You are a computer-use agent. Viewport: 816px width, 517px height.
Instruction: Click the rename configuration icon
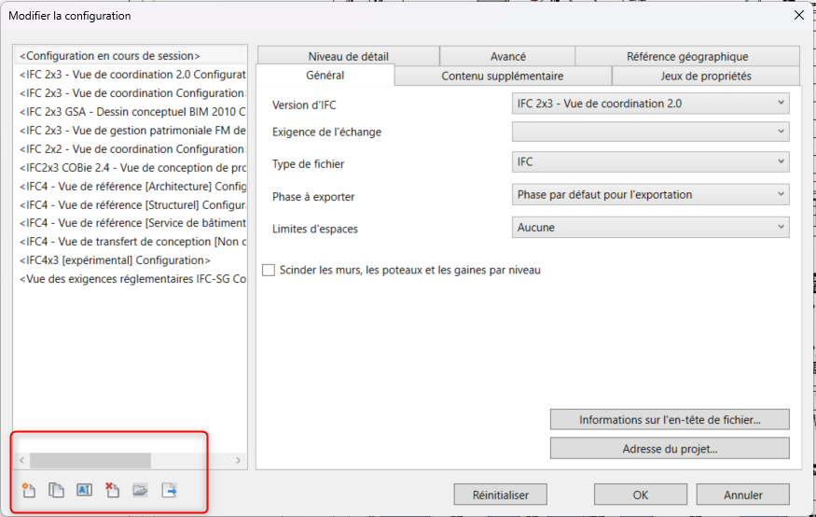[x=84, y=489]
